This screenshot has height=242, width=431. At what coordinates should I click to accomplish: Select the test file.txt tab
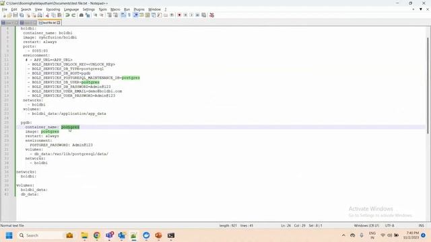click(49, 23)
